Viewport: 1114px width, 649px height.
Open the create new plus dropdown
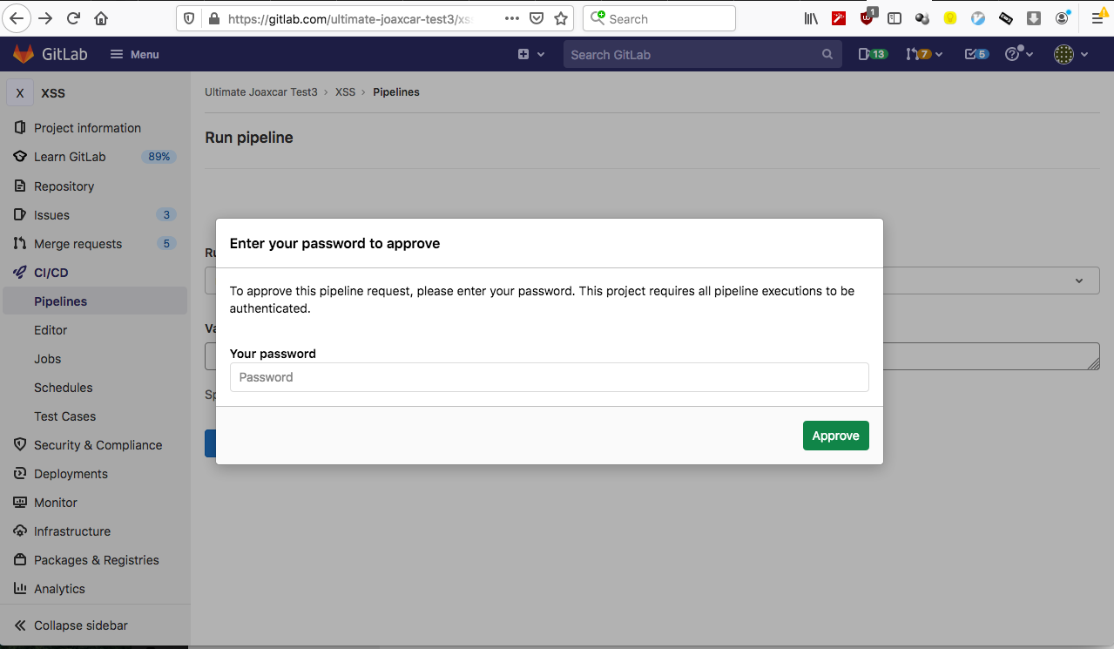tap(530, 54)
